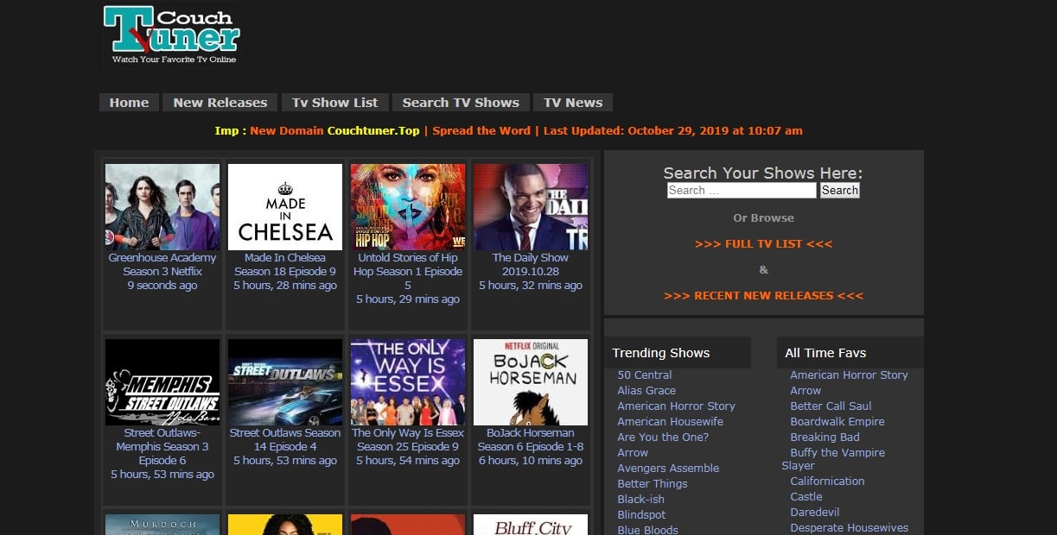Open BoJack Horseman Season 6 Episode 1-8 link
The image size is (1057, 535).
click(531, 440)
